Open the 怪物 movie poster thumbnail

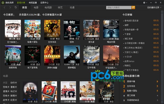coord(72,30)
